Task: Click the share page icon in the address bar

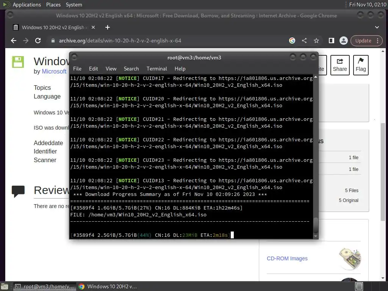Action: pyautogui.click(x=304, y=41)
